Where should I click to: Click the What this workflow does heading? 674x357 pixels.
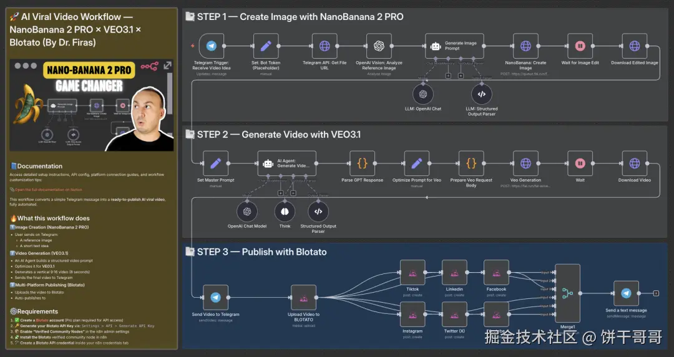[53, 218]
